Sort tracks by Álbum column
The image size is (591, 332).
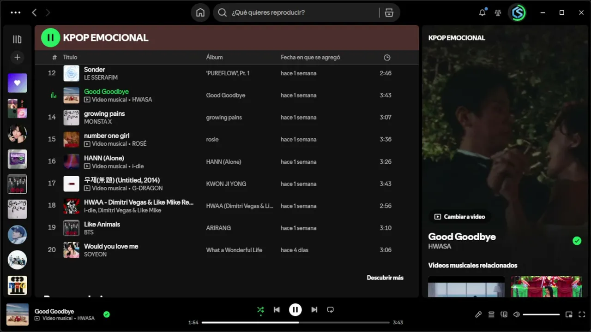[214, 57]
